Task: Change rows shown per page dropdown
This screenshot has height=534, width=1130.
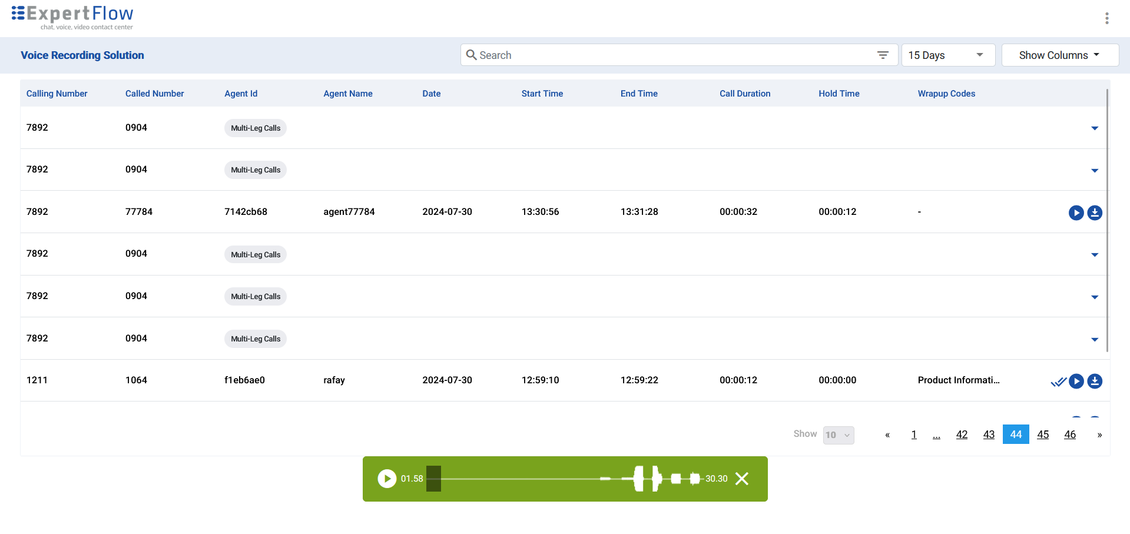Action: 838,435
